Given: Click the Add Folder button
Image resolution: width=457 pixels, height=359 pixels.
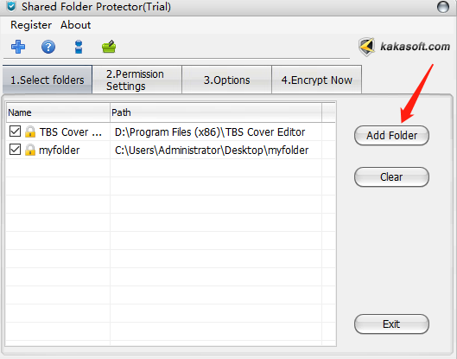Looking at the screenshot, I should point(391,136).
